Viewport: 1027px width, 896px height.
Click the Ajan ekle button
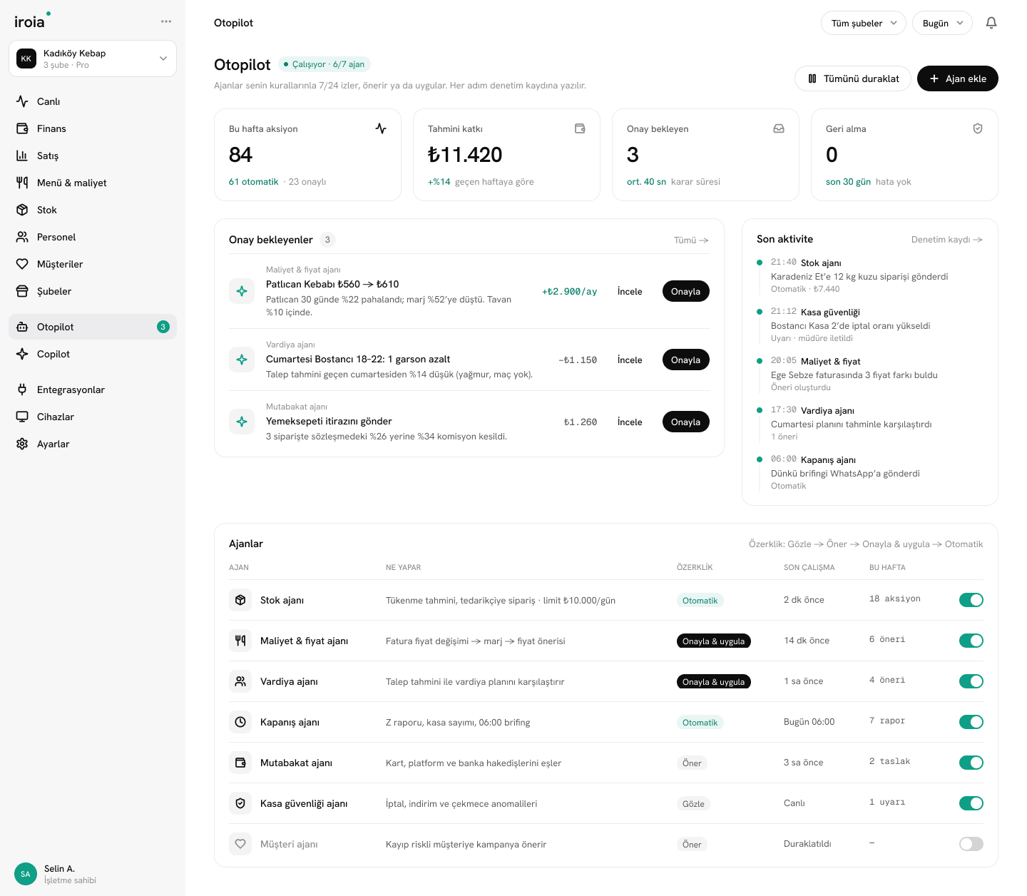tap(958, 78)
